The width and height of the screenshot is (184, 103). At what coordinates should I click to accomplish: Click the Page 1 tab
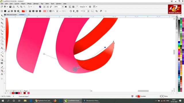point(26,91)
